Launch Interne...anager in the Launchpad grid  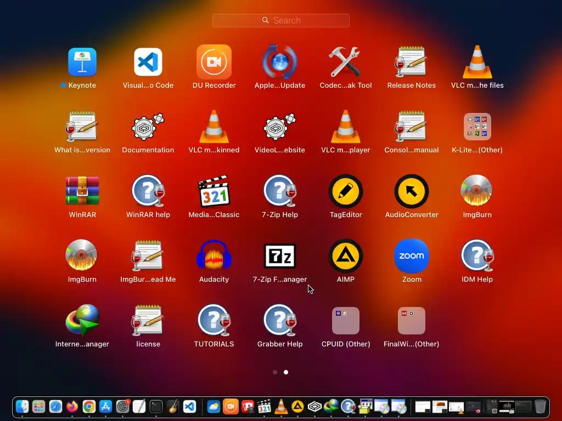tap(82, 320)
